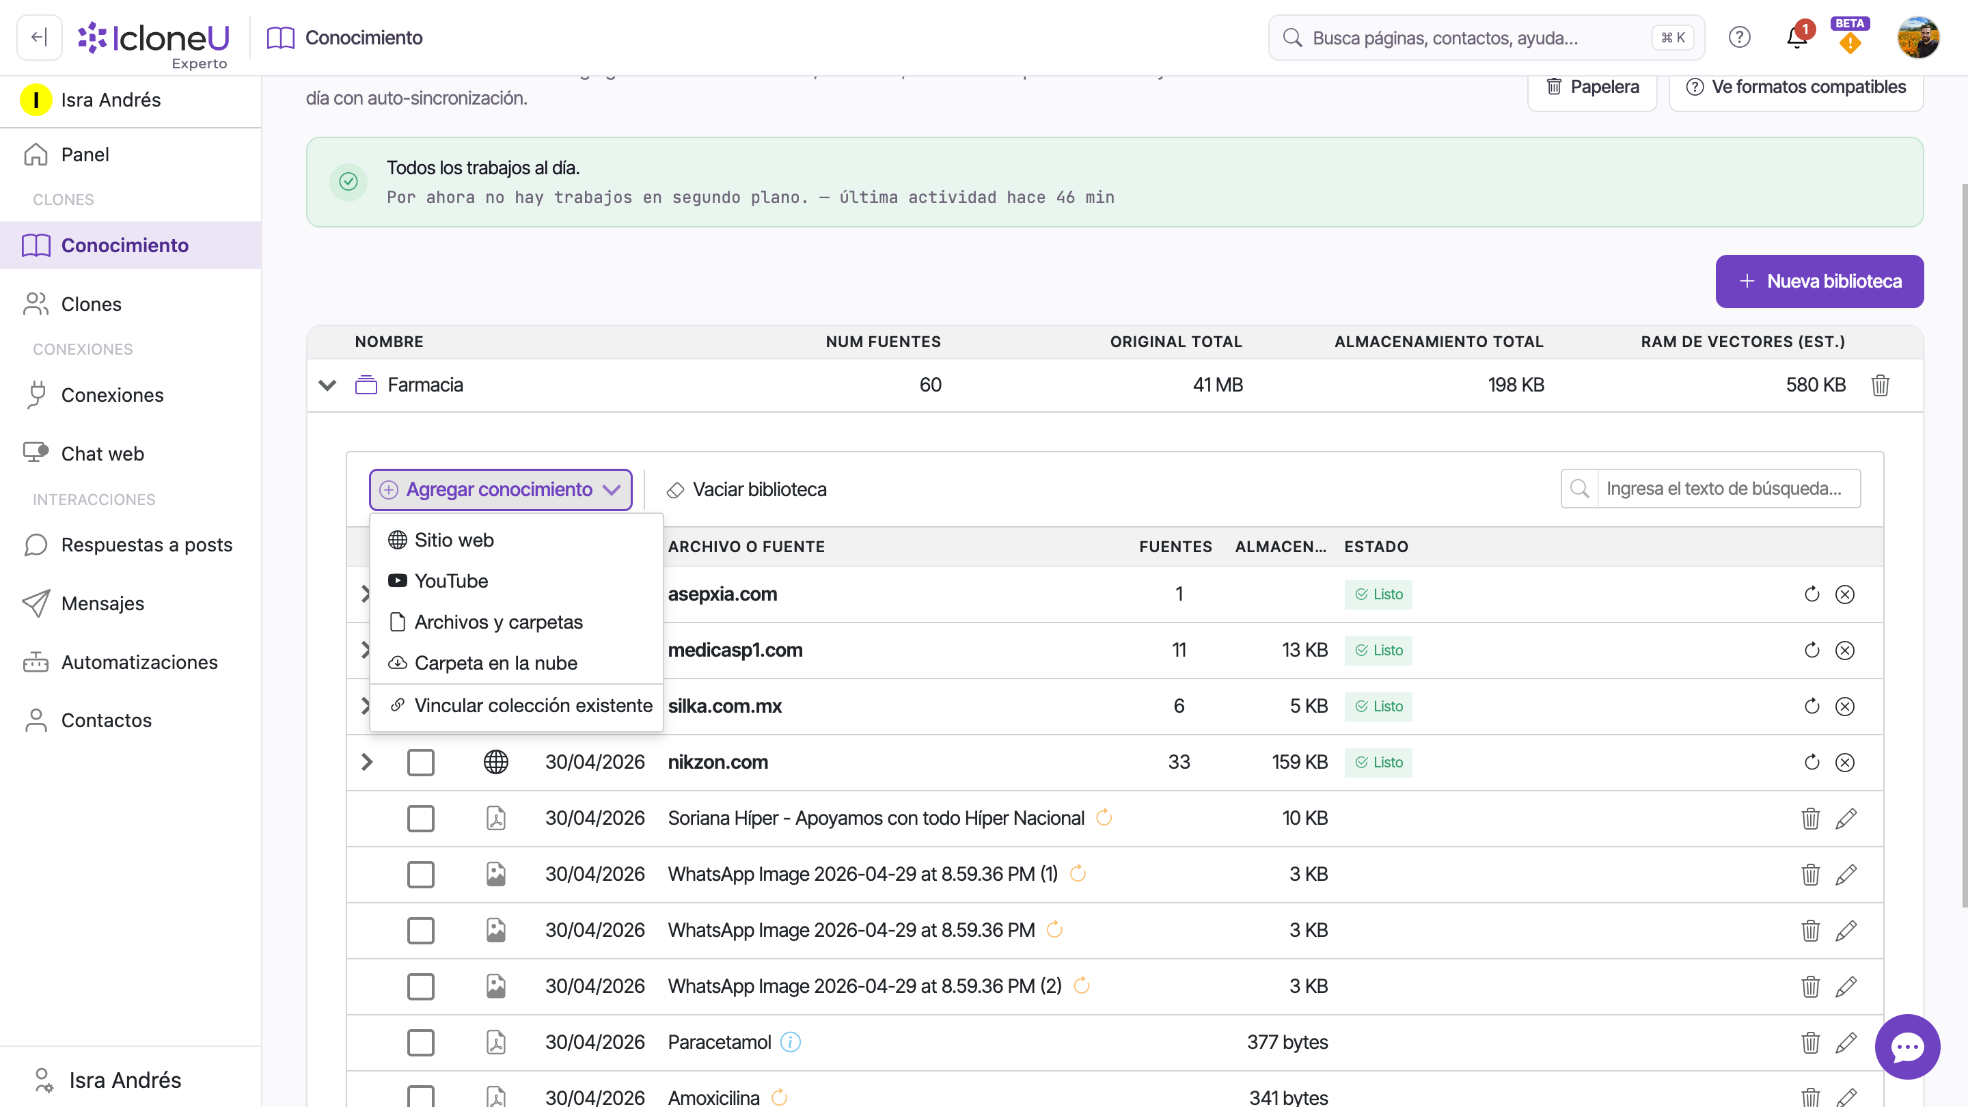This screenshot has width=1968, height=1107.
Task: Remove the asepxia.com source
Action: (1844, 594)
